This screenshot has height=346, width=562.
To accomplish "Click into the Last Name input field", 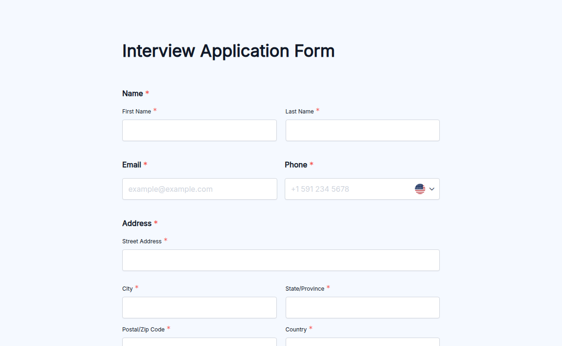I will click(362, 130).
